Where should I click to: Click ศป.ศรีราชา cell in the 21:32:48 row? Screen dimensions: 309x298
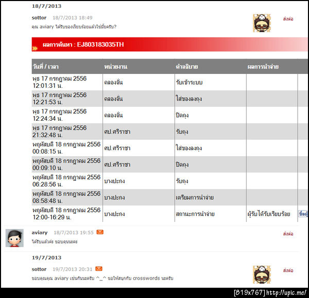[x=139, y=132]
